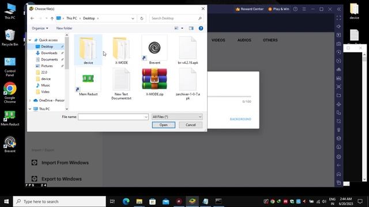
Task: Click Windows Start button
Action: [6, 201]
